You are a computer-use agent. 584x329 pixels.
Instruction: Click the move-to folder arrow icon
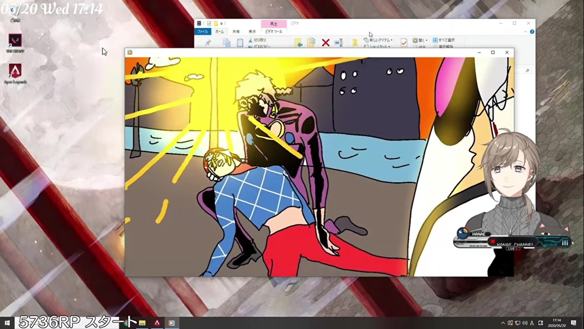tap(298, 42)
